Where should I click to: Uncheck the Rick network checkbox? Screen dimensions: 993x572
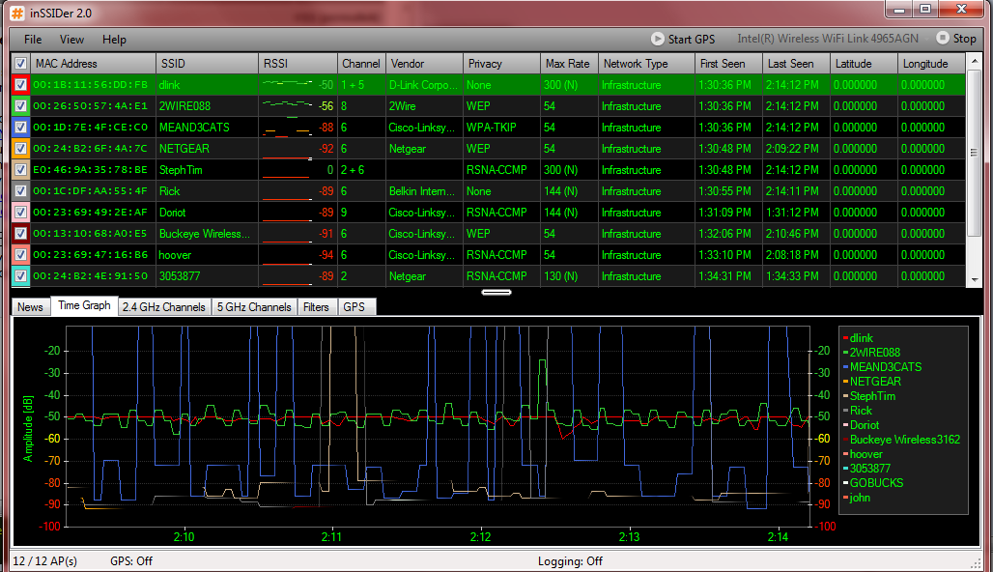20,190
